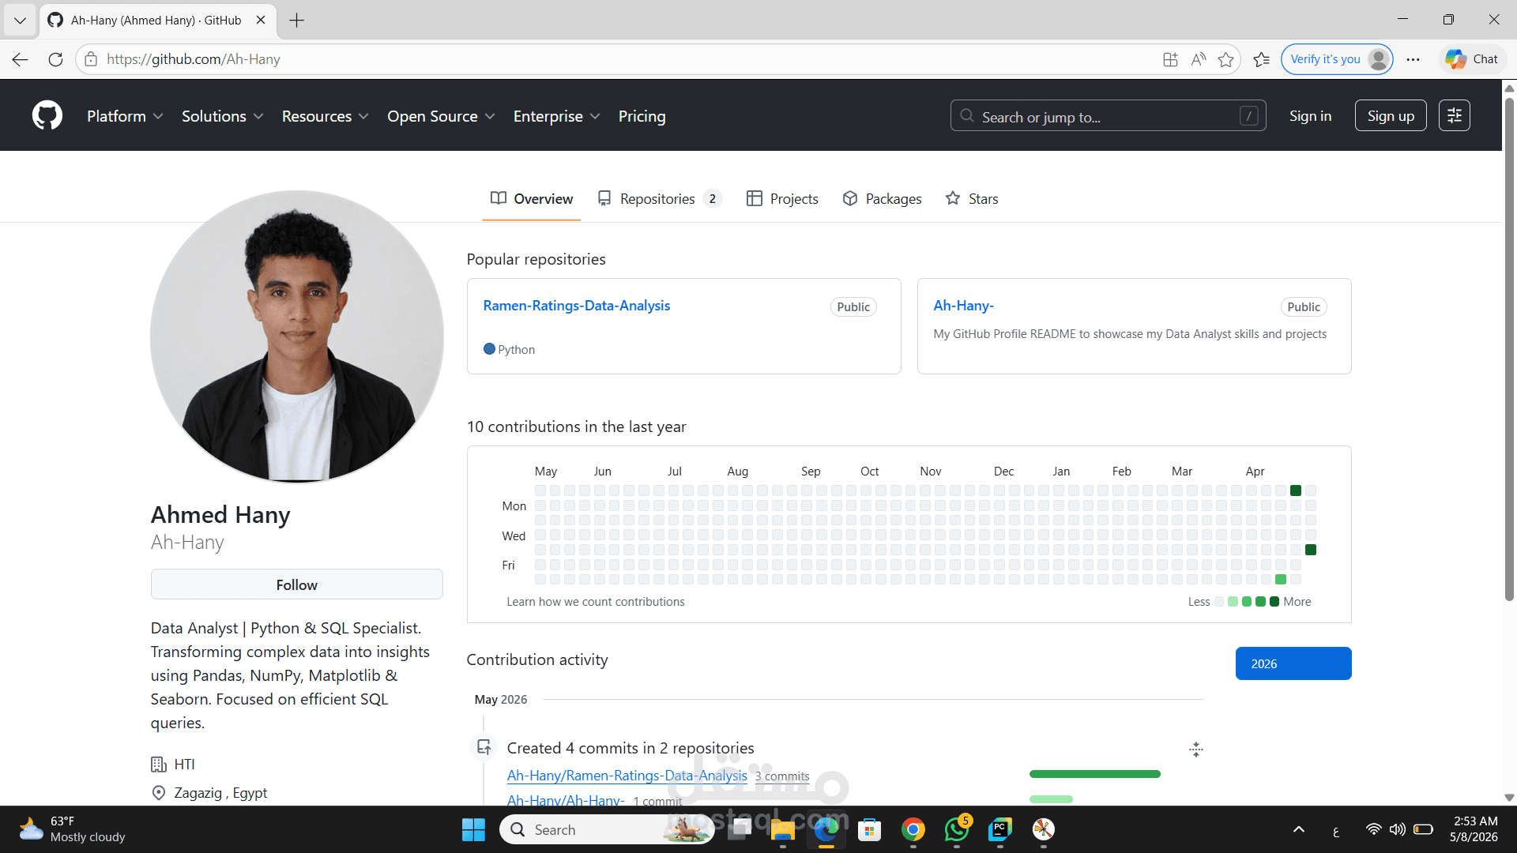Open Windows Start menu
The height and width of the screenshot is (853, 1517).
click(x=473, y=829)
